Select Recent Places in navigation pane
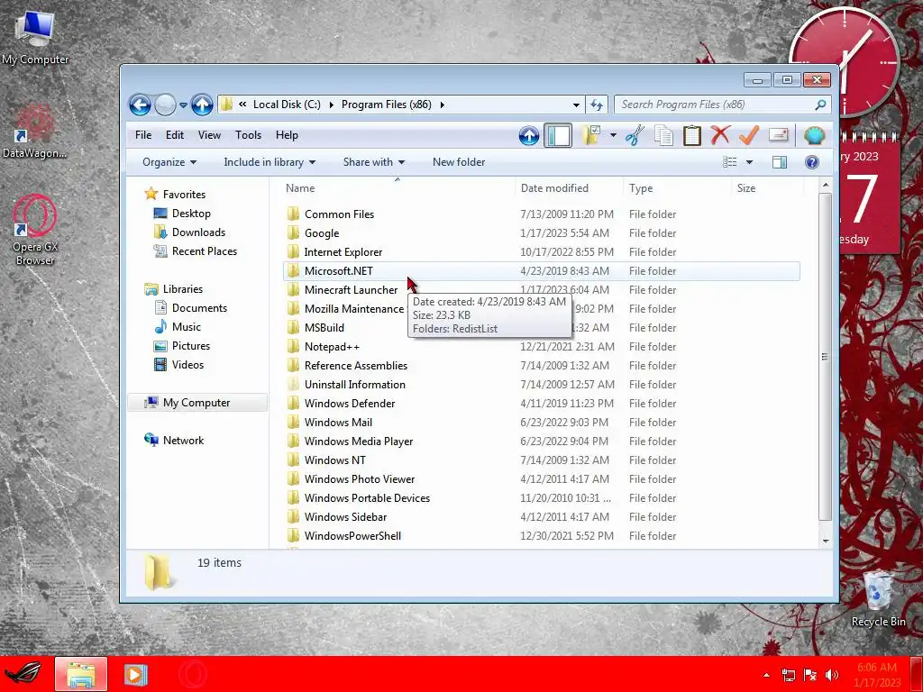 pyautogui.click(x=205, y=250)
